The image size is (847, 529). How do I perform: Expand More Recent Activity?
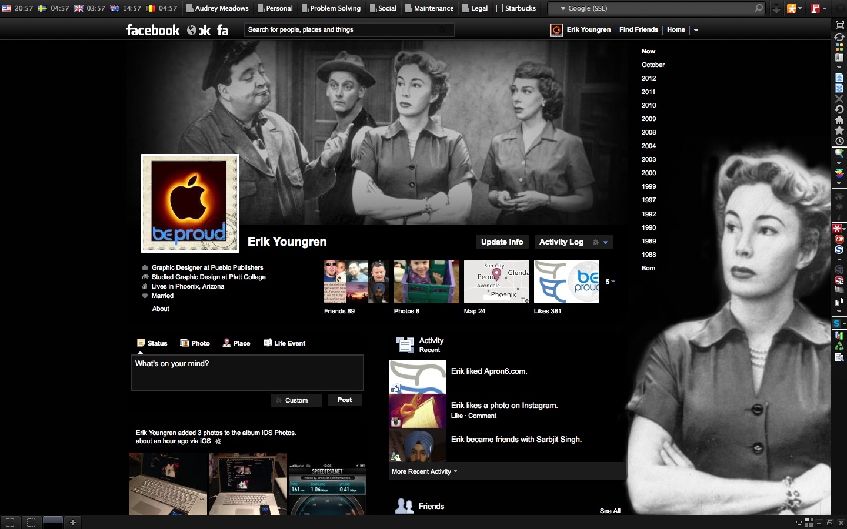[424, 471]
